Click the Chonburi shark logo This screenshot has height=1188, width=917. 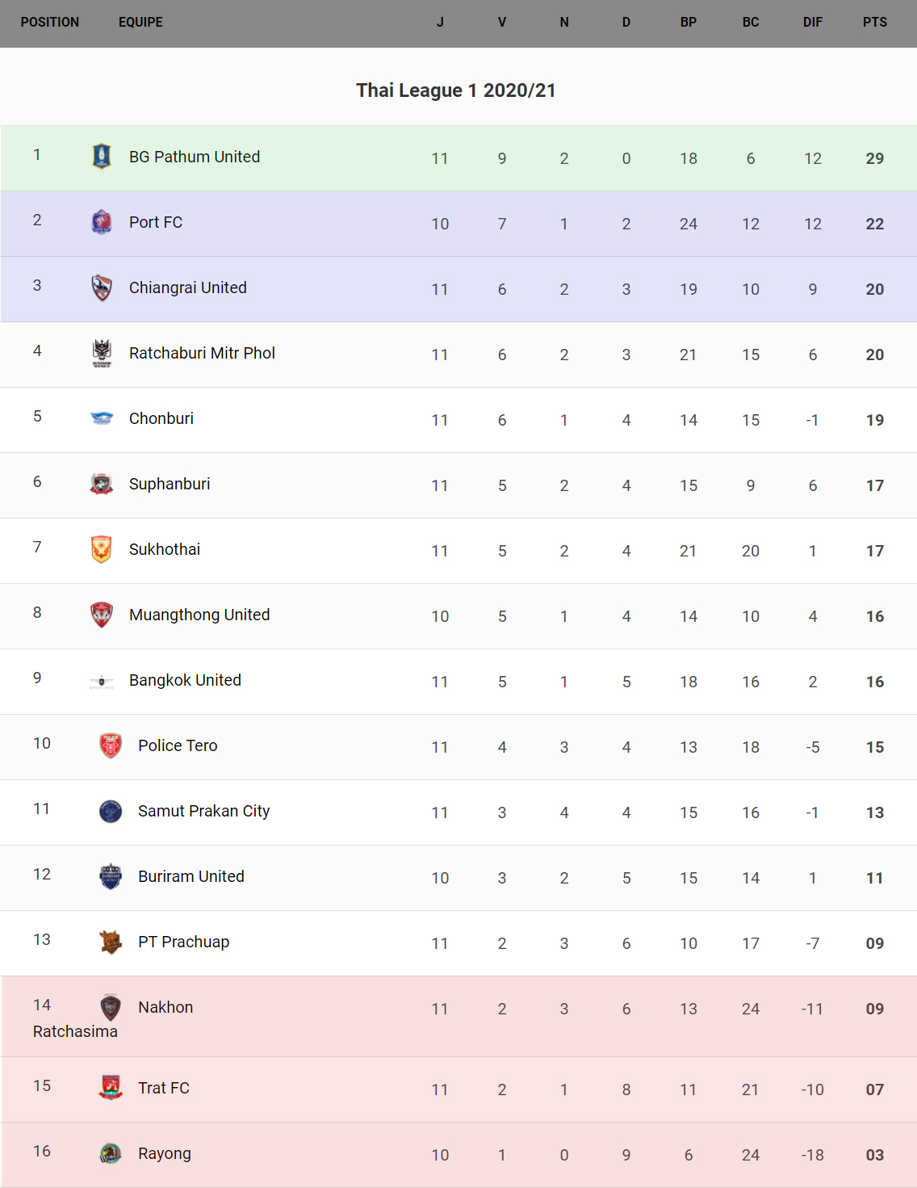tap(102, 418)
